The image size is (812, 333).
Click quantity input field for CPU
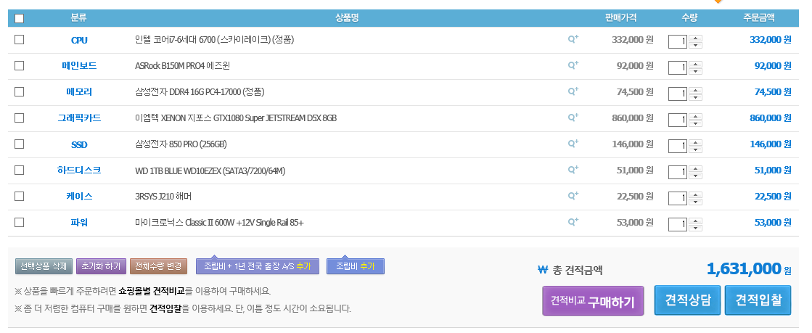coord(678,41)
